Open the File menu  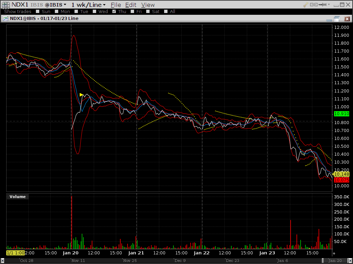click(116, 5)
